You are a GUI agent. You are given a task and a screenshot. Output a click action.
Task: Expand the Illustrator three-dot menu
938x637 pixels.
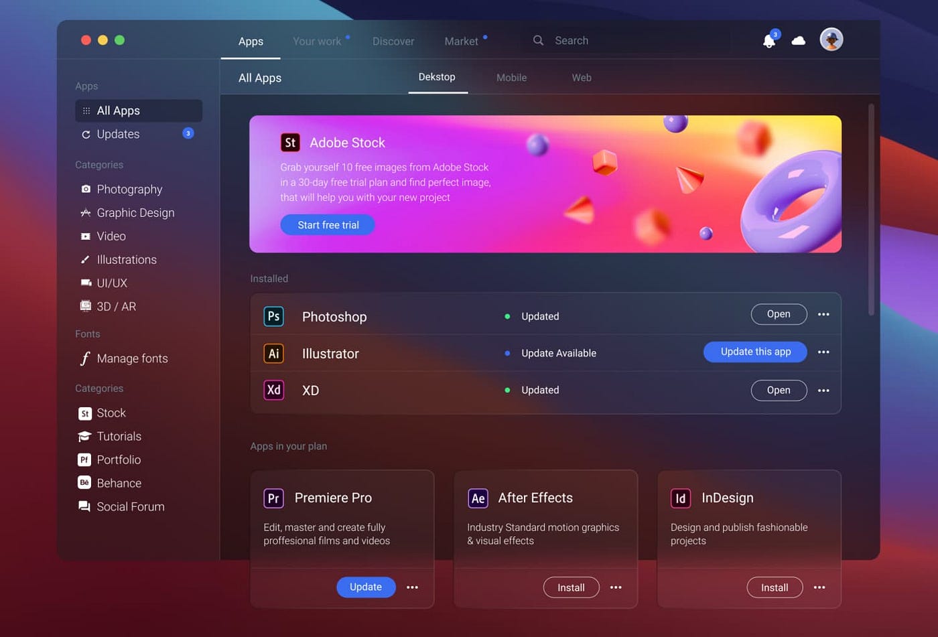coord(823,352)
